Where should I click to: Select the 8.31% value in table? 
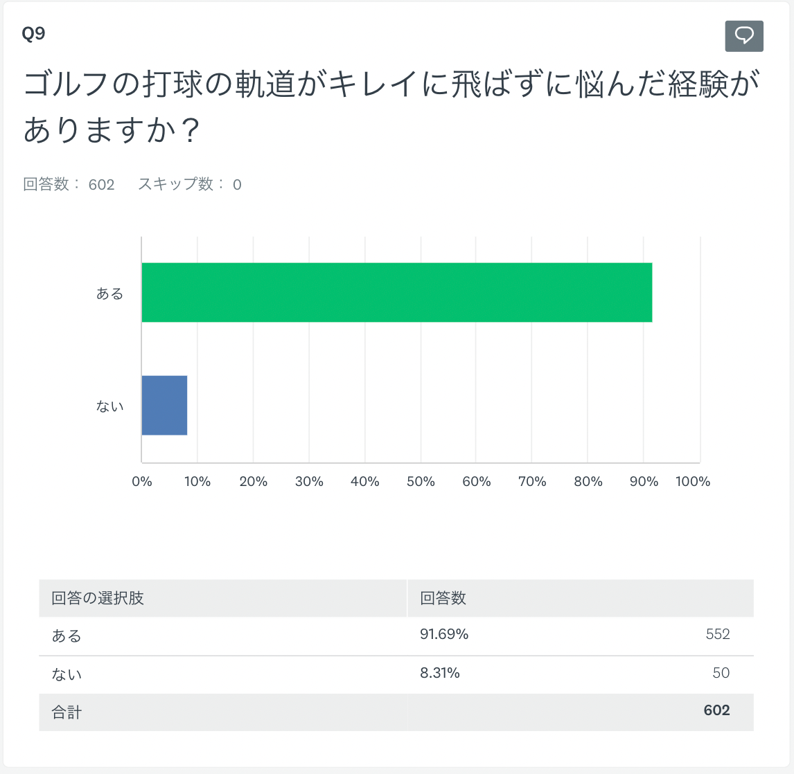pos(440,673)
